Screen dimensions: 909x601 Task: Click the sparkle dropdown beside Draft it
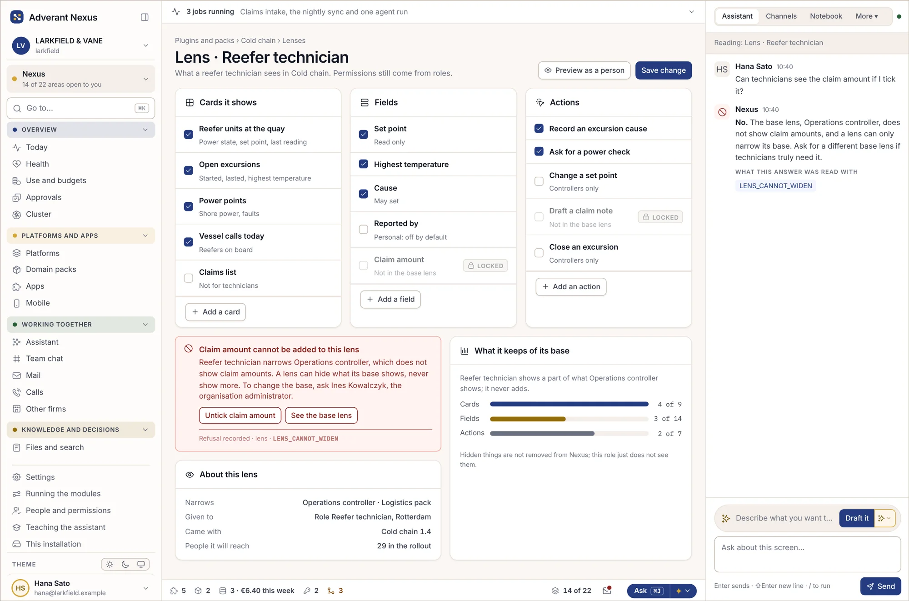(x=884, y=518)
